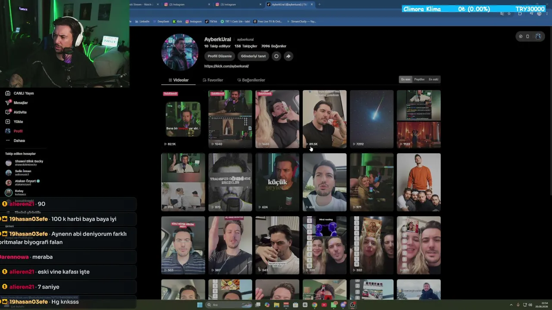This screenshot has height=310, width=552.
Task: Open the taskbar volume control
Action: point(530,305)
